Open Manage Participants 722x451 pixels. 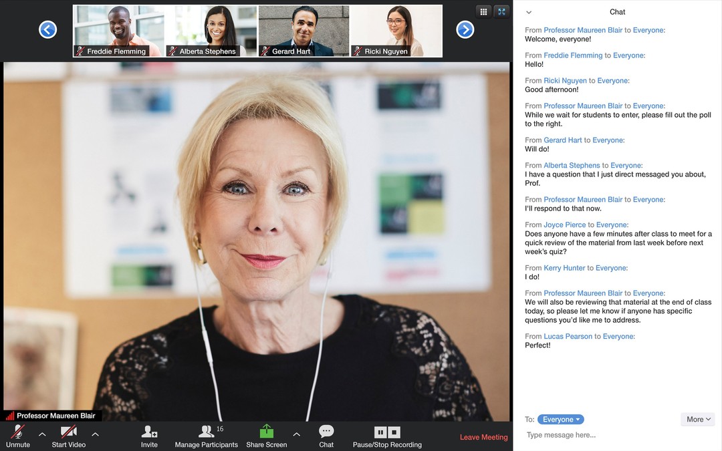(207, 434)
